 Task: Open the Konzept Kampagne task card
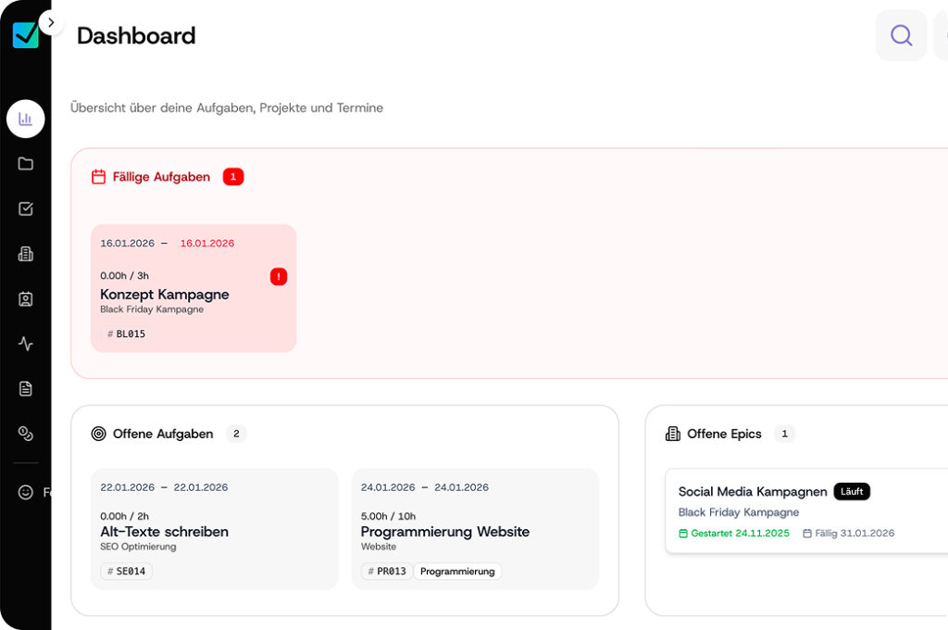pyautogui.click(x=165, y=295)
